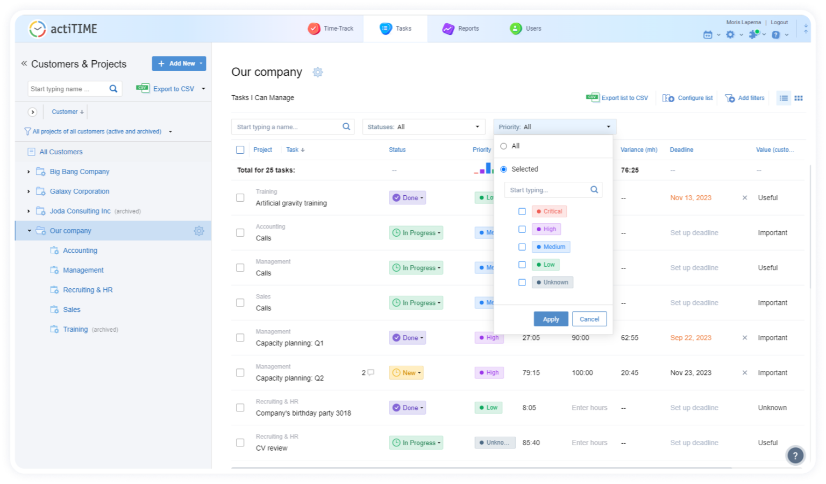Select the Reports module icon

coord(448,28)
